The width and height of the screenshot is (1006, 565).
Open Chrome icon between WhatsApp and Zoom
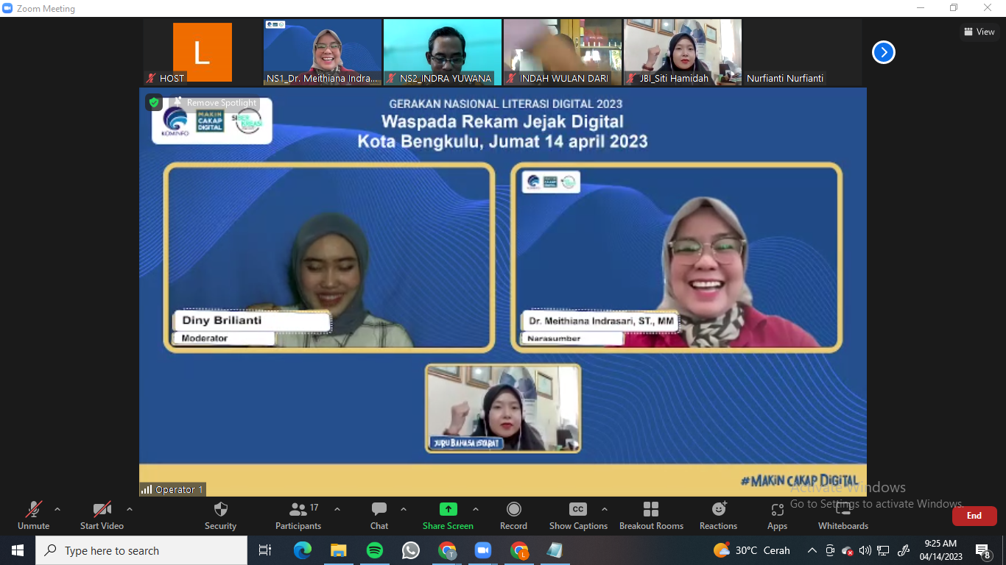[446, 550]
